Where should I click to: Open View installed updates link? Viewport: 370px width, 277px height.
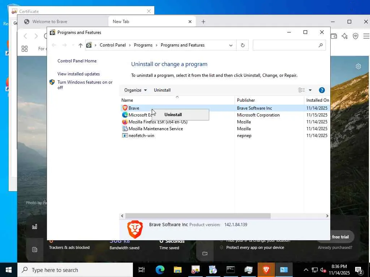(x=78, y=74)
